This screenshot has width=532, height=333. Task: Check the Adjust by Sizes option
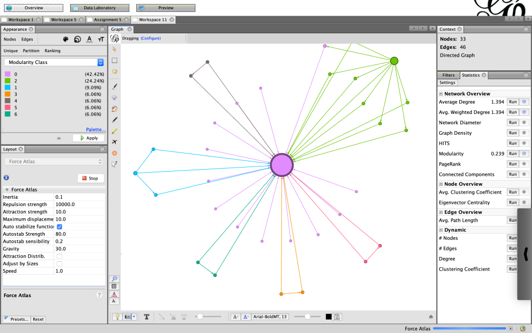[59, 264]
